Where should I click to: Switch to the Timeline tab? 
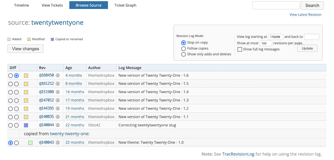point(21,5)
